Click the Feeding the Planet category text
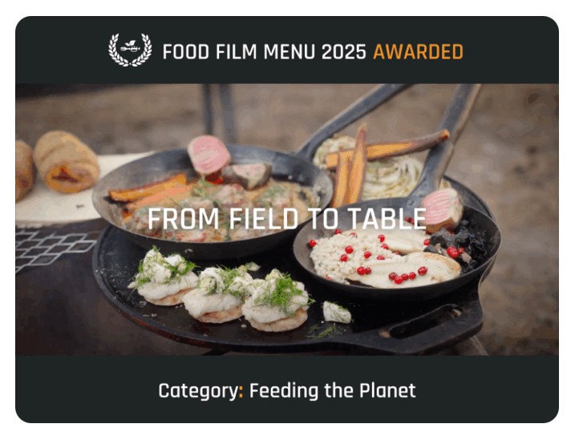This screenshot has width=575, height=440. click(332, 390)
